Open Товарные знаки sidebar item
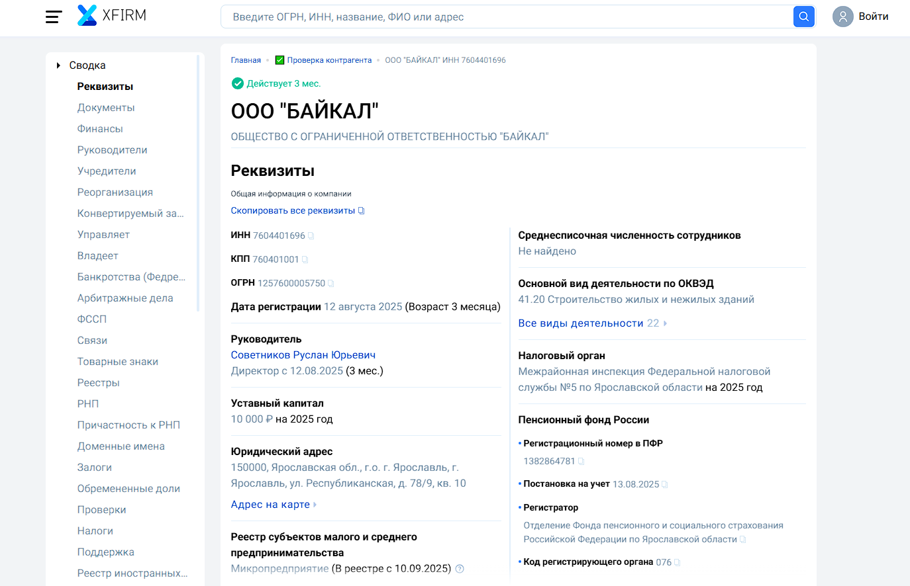The height and width of the screenshot is (586, 910). coord(118,362)
